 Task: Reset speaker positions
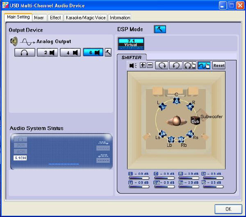[219, 65]
